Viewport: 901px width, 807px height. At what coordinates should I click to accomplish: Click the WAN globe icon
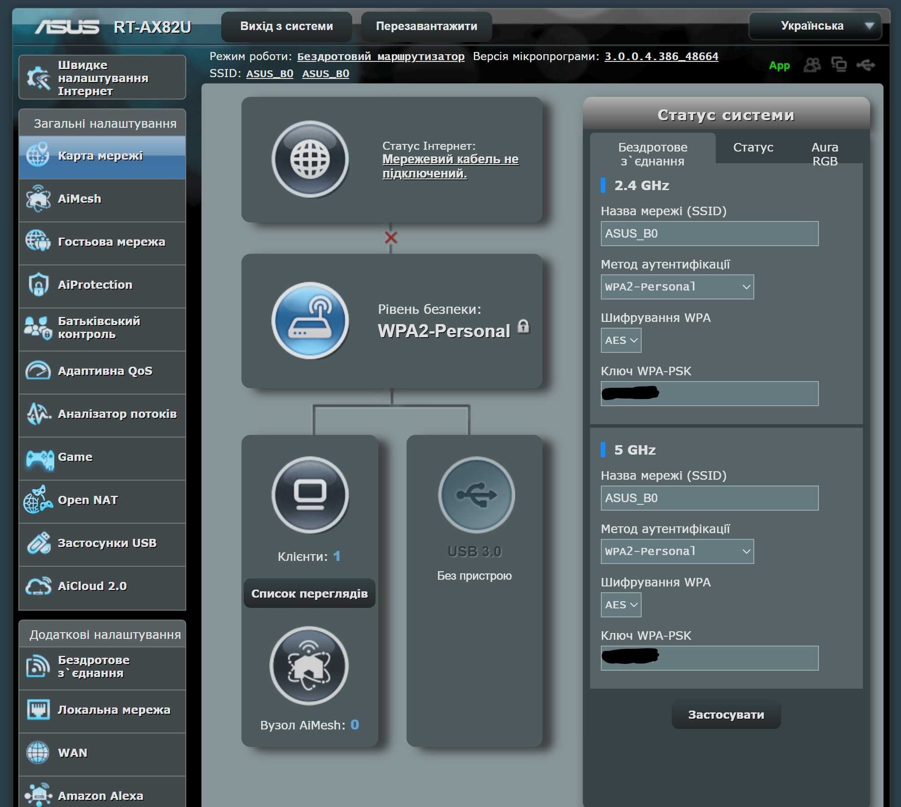38,753
